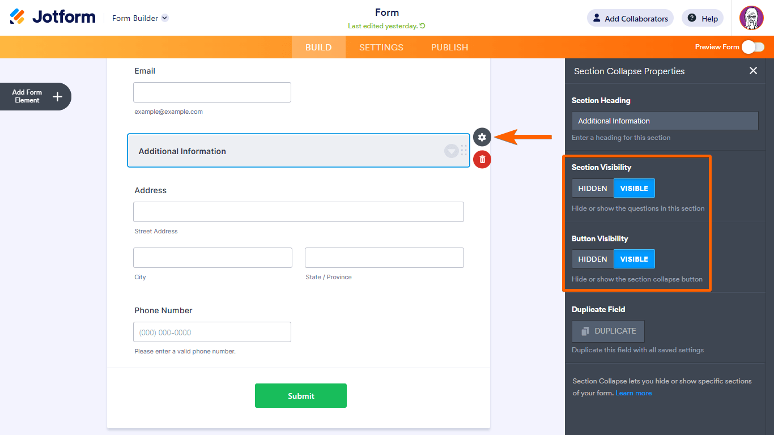
Task: Open the user avatar menu
Action: coord(751,18)
